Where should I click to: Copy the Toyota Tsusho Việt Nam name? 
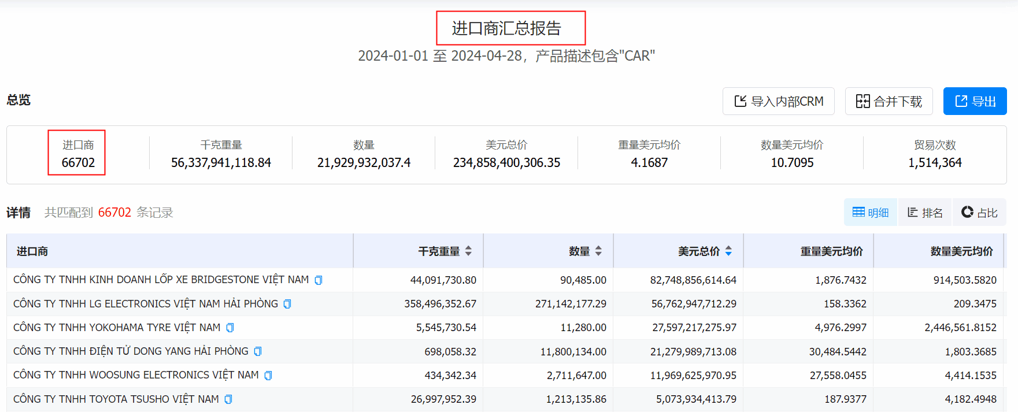pos(228,399)
